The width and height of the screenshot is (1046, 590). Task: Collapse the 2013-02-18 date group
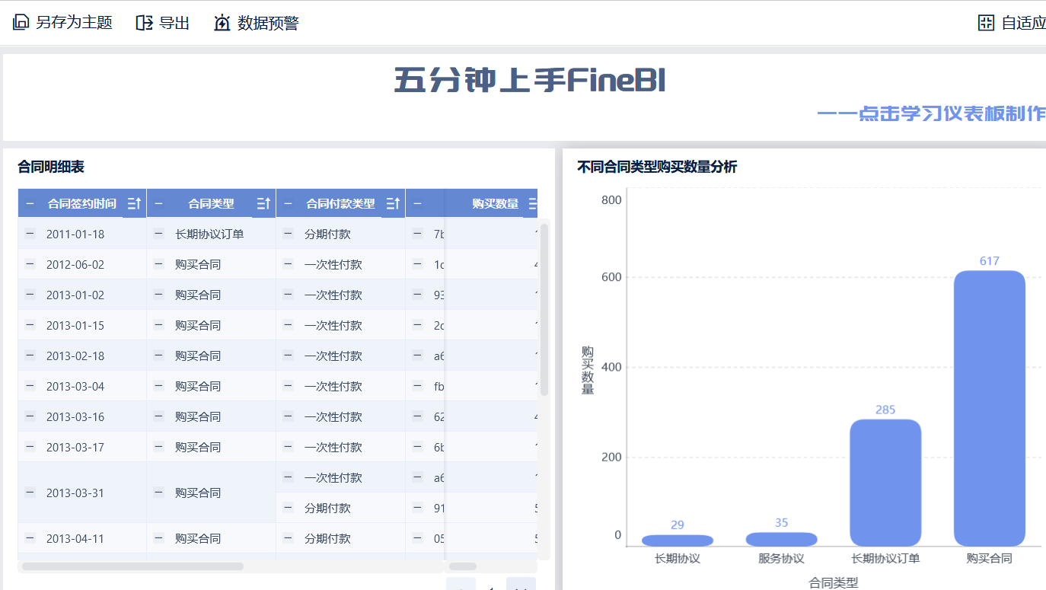point(30,356)
